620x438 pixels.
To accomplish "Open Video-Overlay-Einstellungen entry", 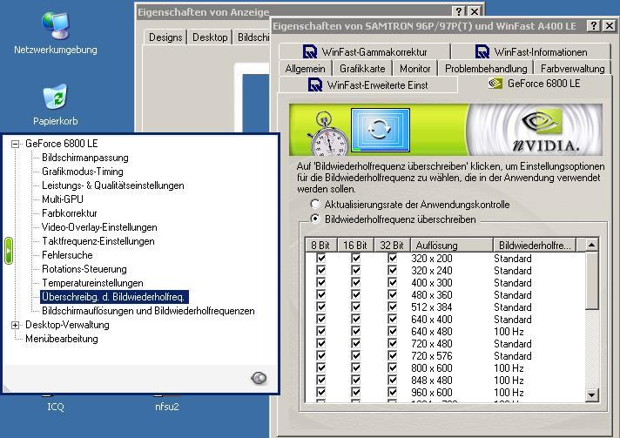I will pos(99,227).
